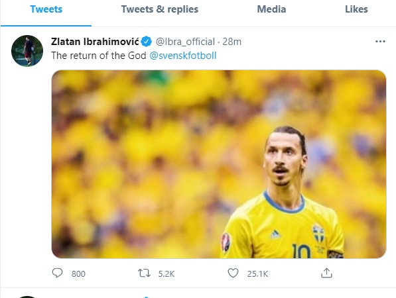Click the blue verified badge

[x=146, y=42]
